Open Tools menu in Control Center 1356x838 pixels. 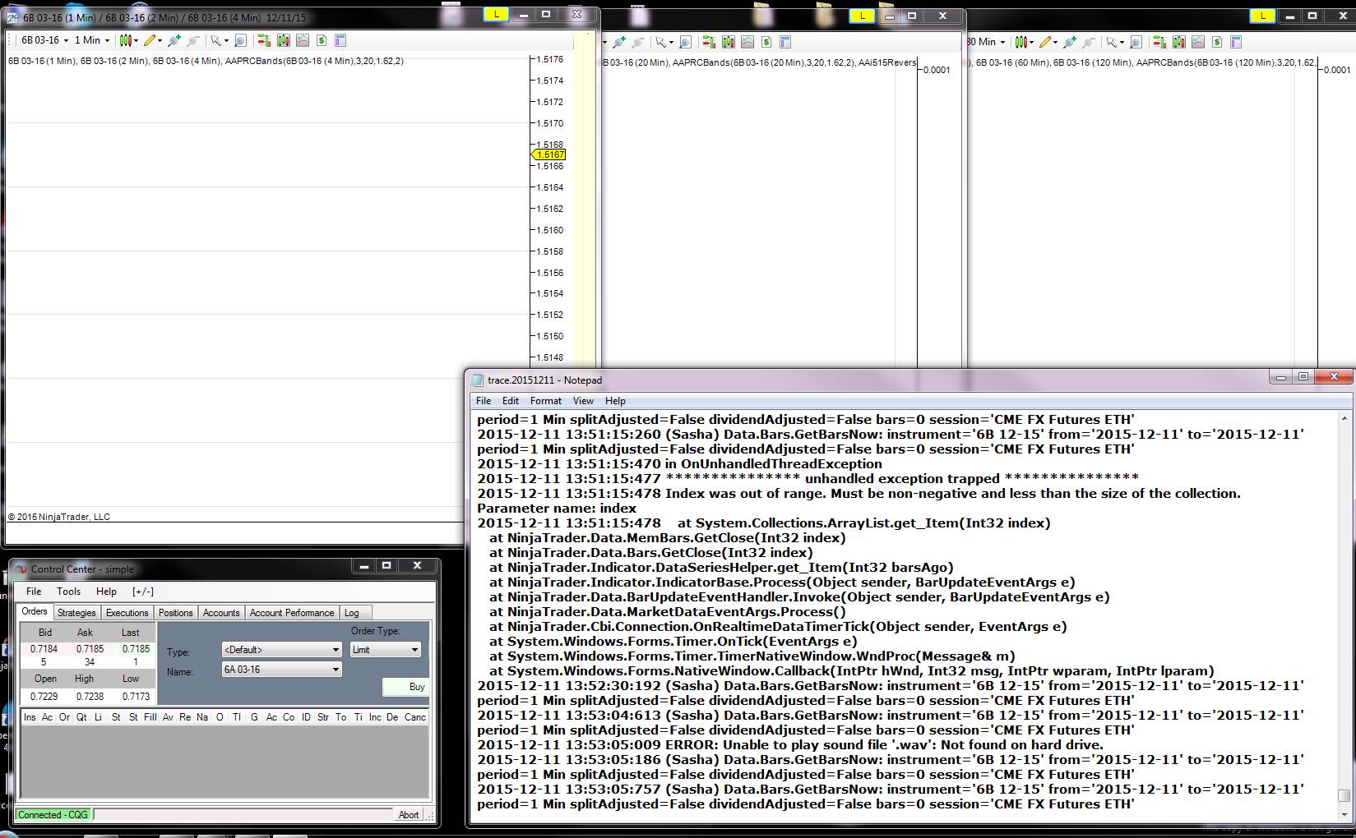[x=69, y=592]
